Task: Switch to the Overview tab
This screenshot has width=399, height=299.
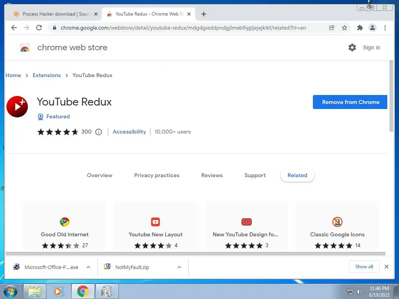Action: point(99,175)
